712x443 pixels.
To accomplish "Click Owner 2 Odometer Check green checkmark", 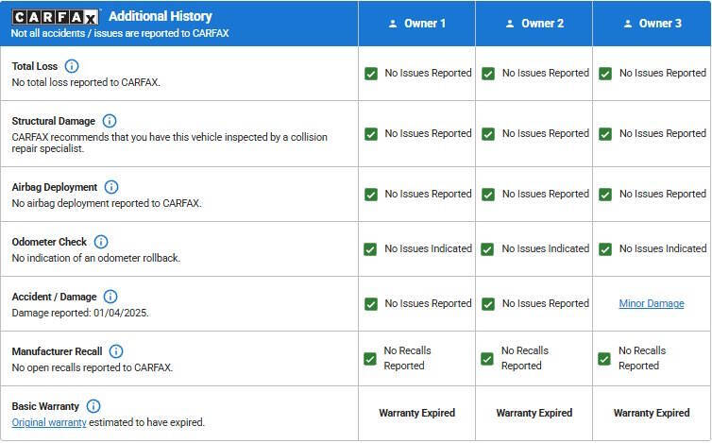I will [x=488, y=249].
